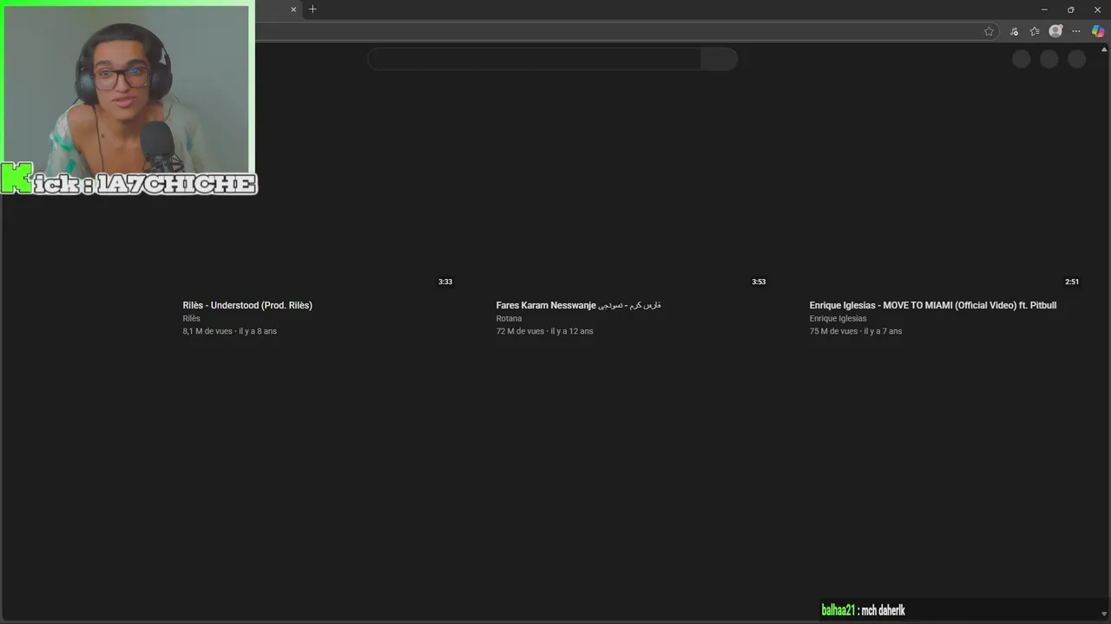This screenshot has height=624, width=1111.
Task: Open the Edge profile avatar menu
Action: (1055, 31)
